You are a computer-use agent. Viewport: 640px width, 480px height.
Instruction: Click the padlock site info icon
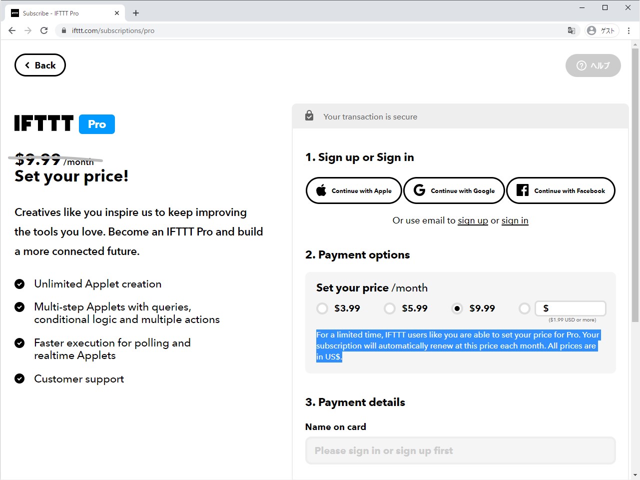click(64, 30)
